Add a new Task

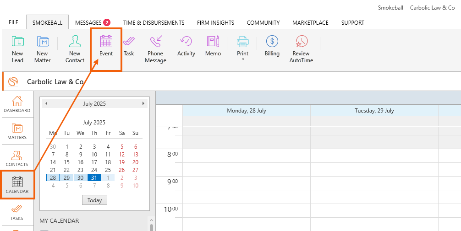pos(129,46)
